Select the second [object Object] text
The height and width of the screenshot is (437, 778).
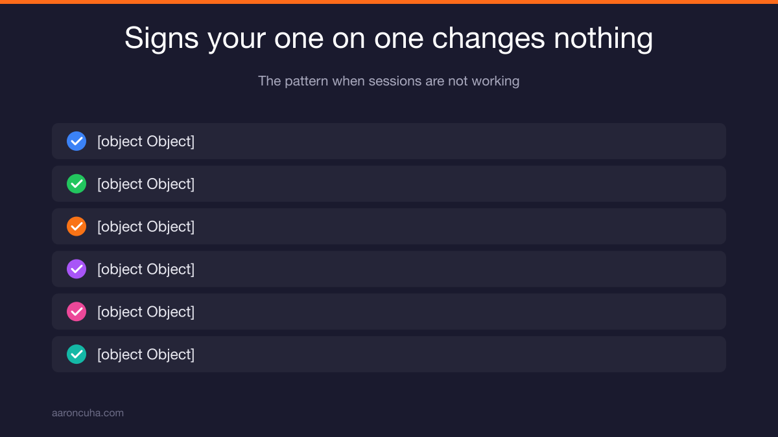click(x=146, y=184)
